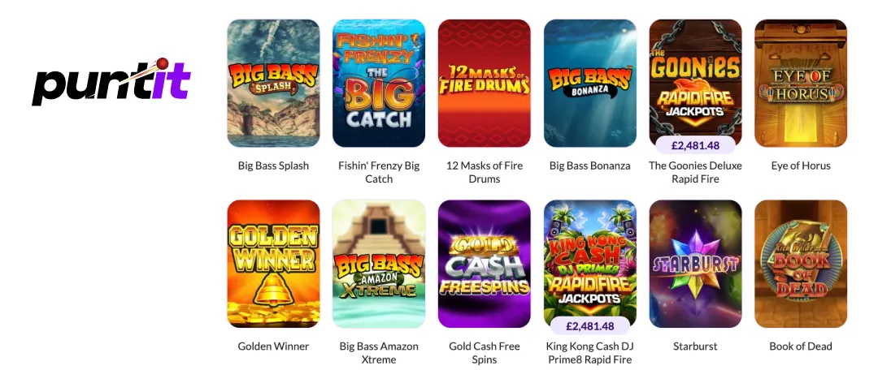This screenshot has height=370, width=878.
Task: Open The Goonies Rapid Fire Jackpots tile
Action: point(695,84)
